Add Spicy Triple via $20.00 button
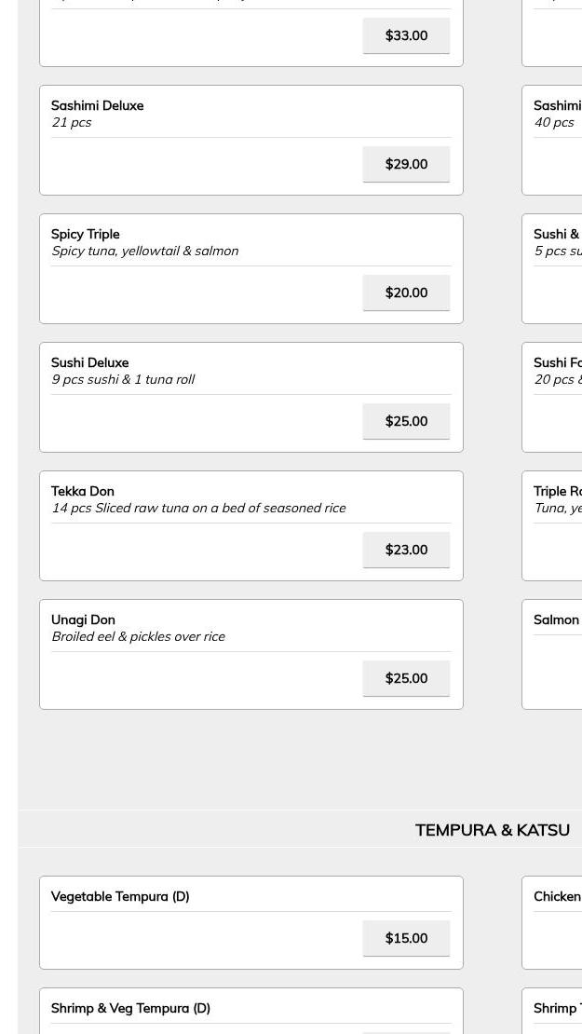 (x=406, y=293)
